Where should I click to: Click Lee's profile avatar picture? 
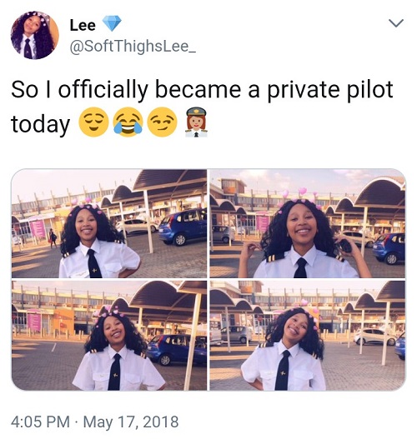pos(35,35)
